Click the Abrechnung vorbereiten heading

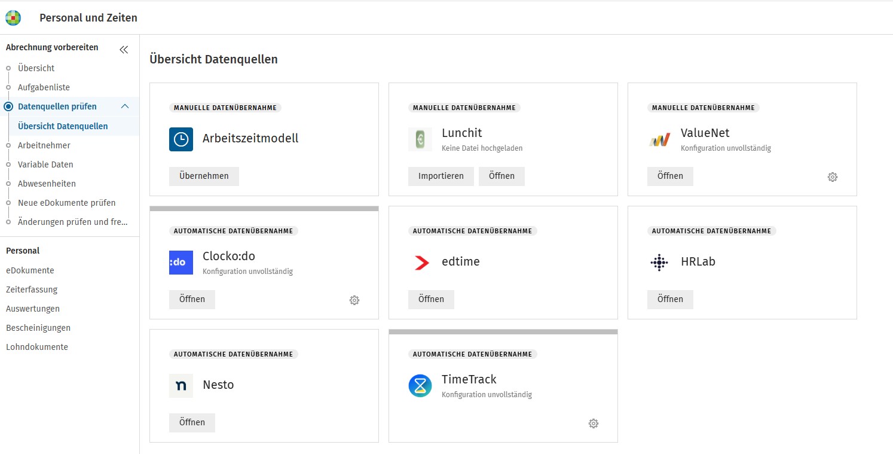tap(52, 47)
